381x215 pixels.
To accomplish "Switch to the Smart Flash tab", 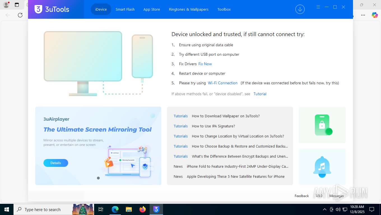I will click(125, 9).
